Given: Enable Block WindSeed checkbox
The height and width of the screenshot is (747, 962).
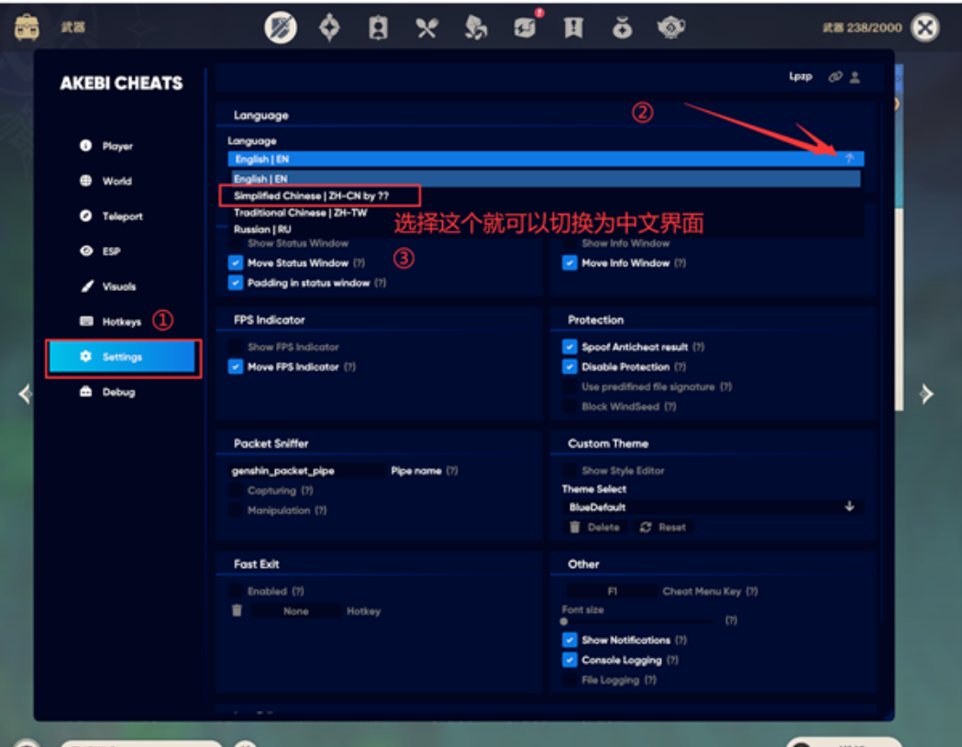Looking at the screenshot, I should 569,406.
